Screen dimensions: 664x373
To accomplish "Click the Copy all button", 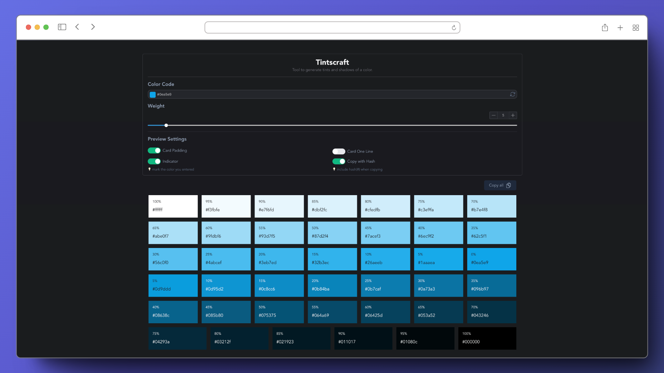I will click(500, 185).
